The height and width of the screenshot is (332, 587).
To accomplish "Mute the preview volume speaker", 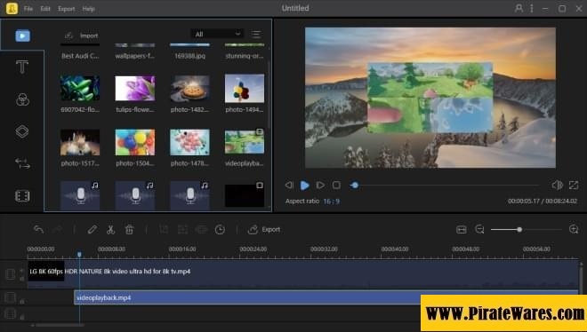I will click(557, 185).
